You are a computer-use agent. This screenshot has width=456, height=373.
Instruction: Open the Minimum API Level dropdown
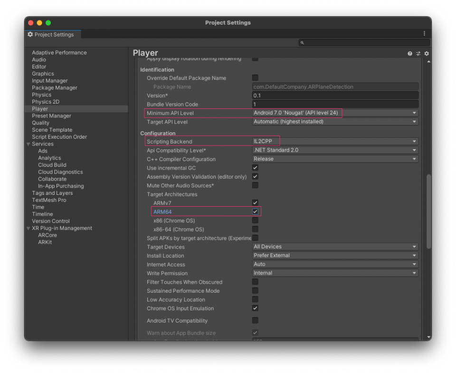coord(332,113)
